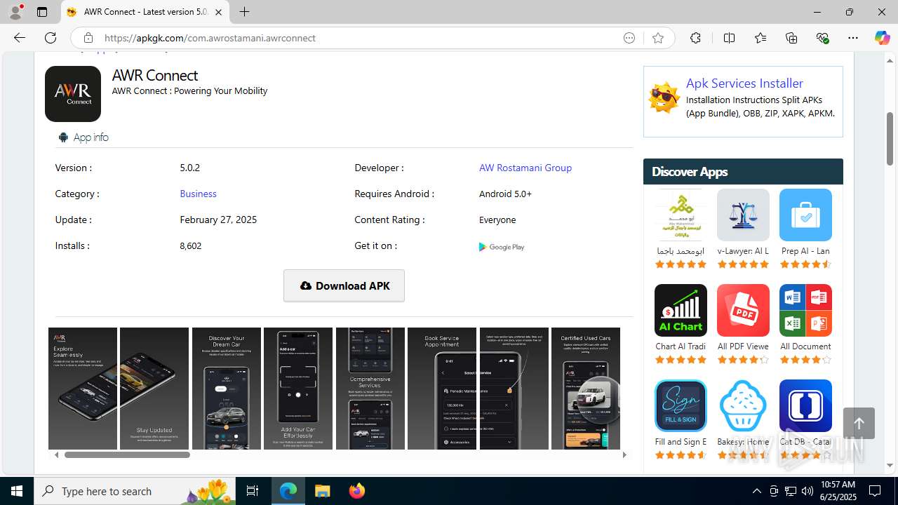This screenshot has height=505, width=898.
Task: Click the screenshot gallery left scroll arrow
Action: (x=57, y=454)
